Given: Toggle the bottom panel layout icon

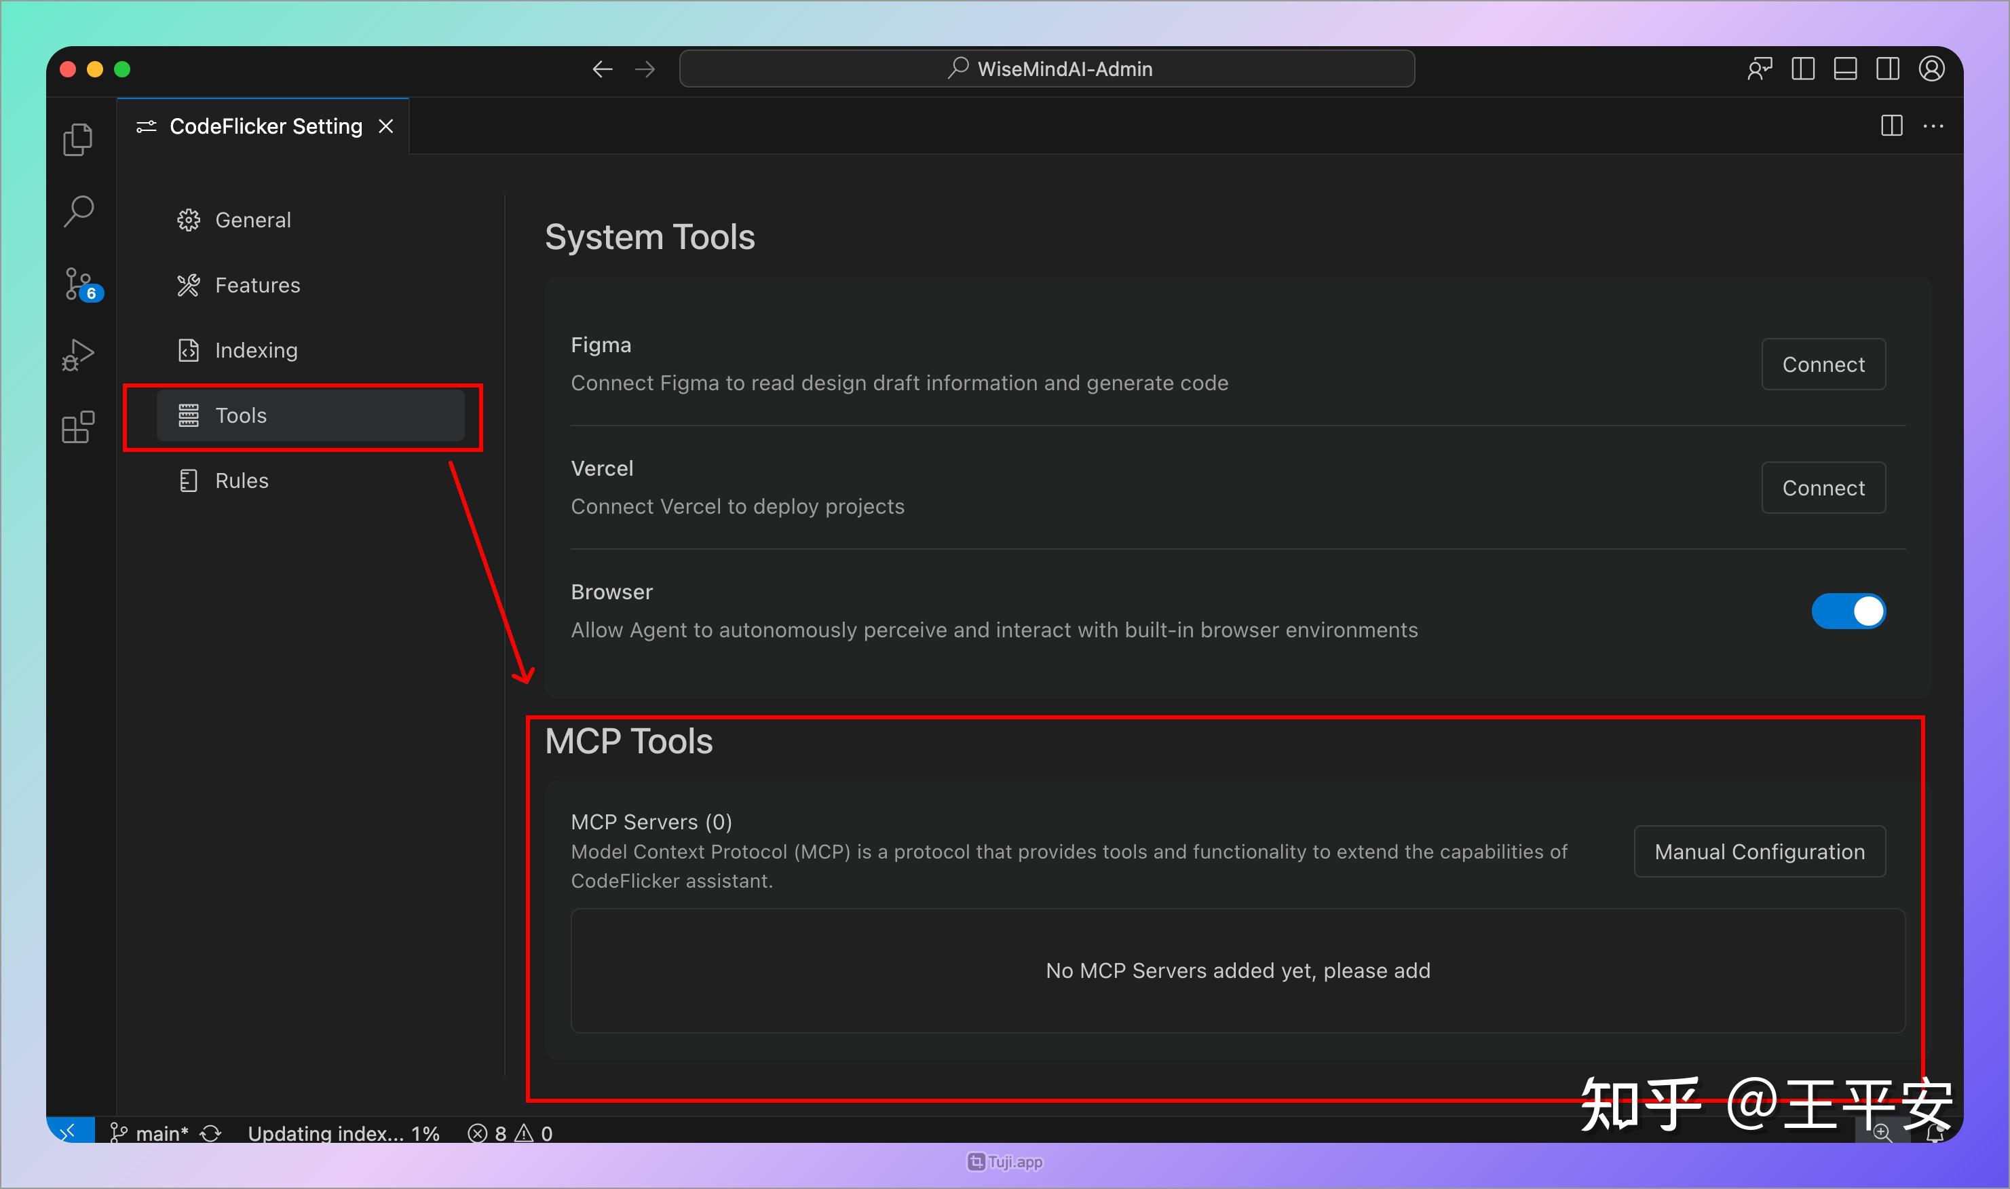Looking at the screenshot, I should pos(1845,69).
